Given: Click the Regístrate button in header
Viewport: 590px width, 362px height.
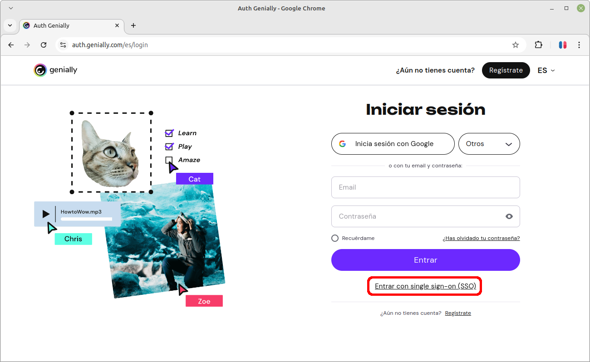Looking at the screenshot, I should [506, 70].
